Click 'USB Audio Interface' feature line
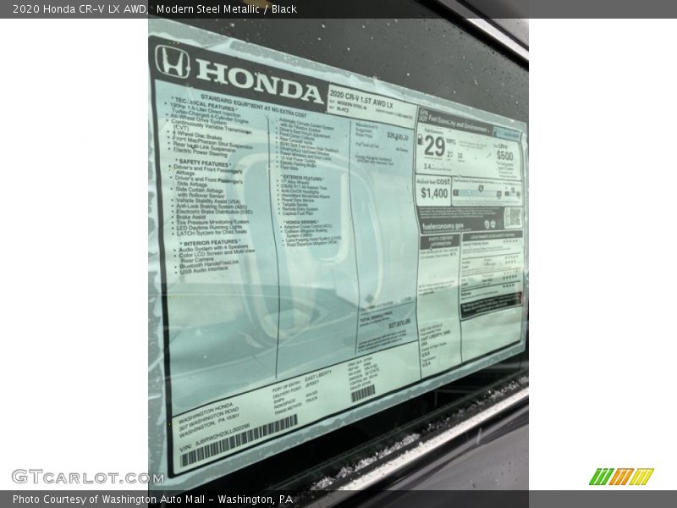Screen dimensions: 677x508 [204, 270]
